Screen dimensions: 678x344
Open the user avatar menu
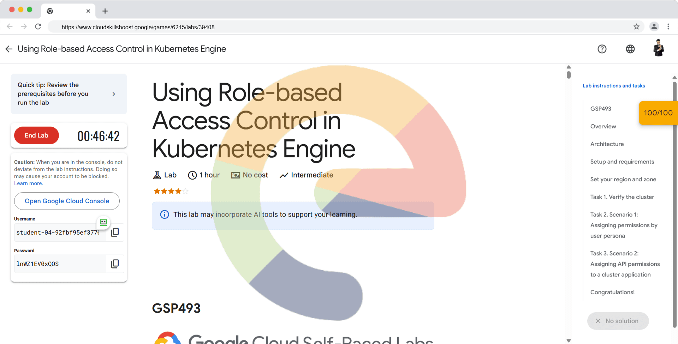[659, 48]
